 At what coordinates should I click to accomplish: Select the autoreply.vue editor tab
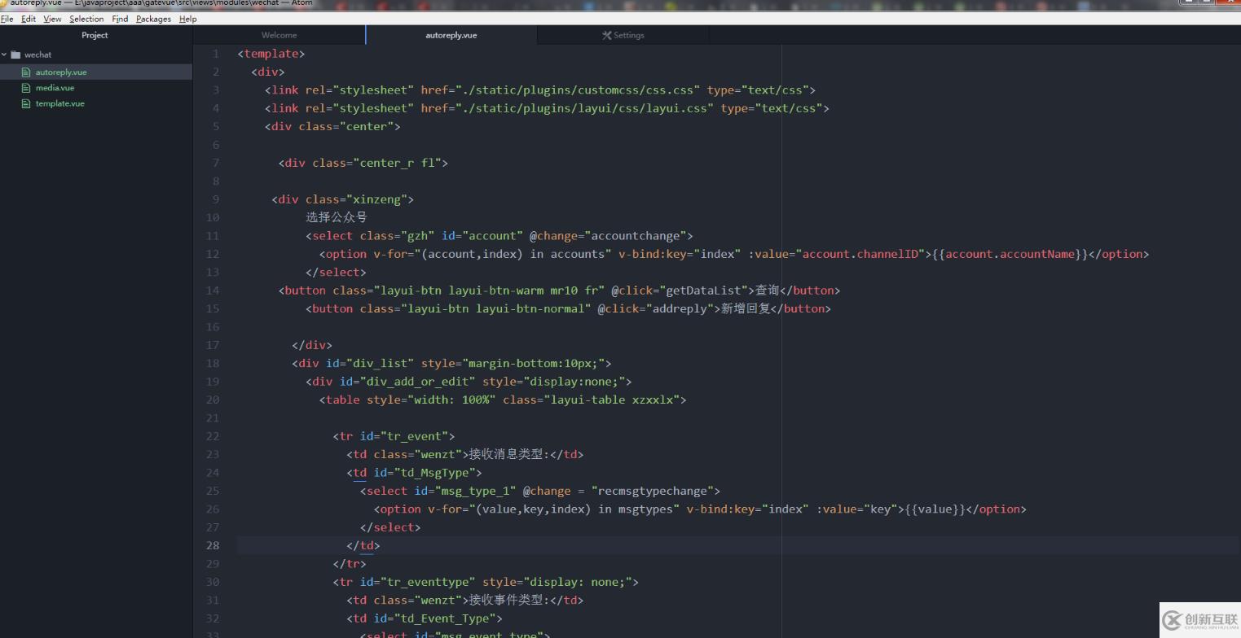pos(451,35)
